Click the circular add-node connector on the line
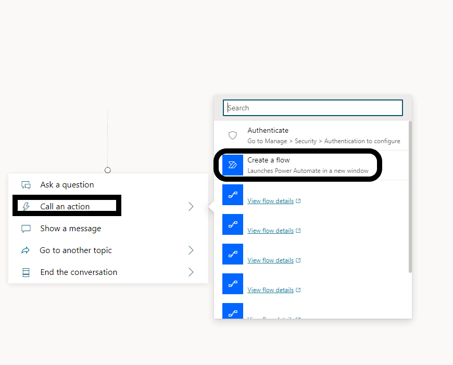The image size is (453, 365). [108, 170]
